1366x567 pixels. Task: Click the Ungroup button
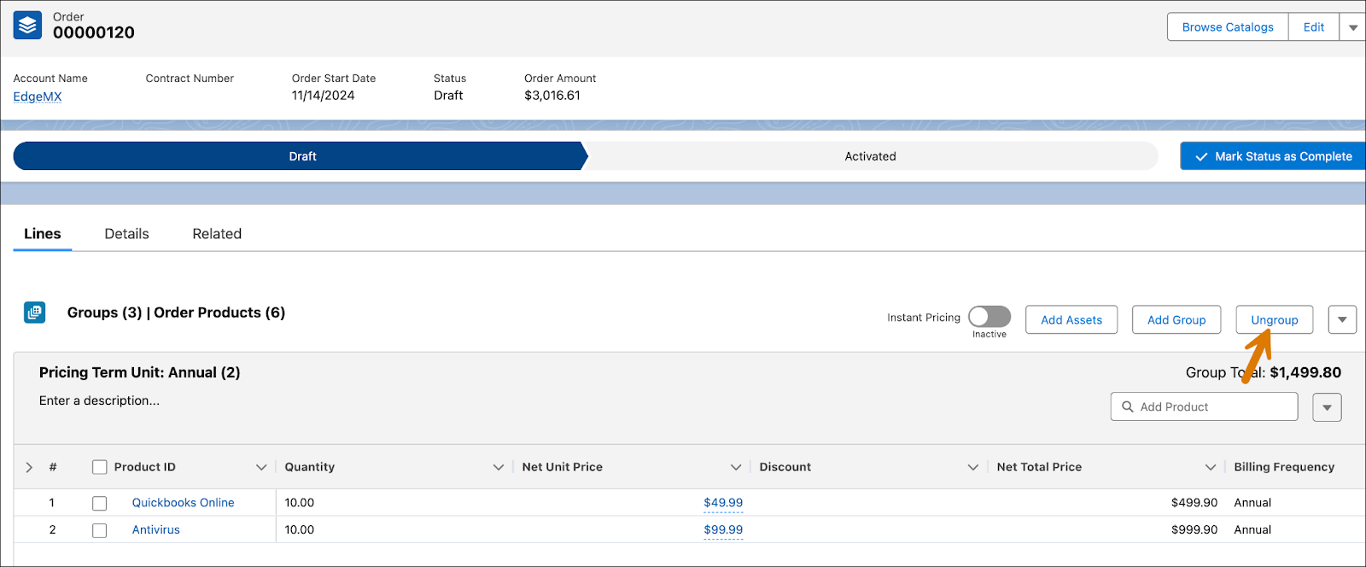point(1274,320)
